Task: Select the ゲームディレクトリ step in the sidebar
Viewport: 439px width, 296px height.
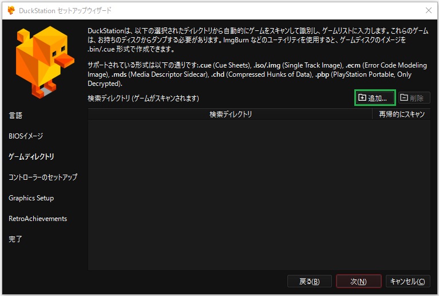Action: pyautogui.click(x=31, y=156)
